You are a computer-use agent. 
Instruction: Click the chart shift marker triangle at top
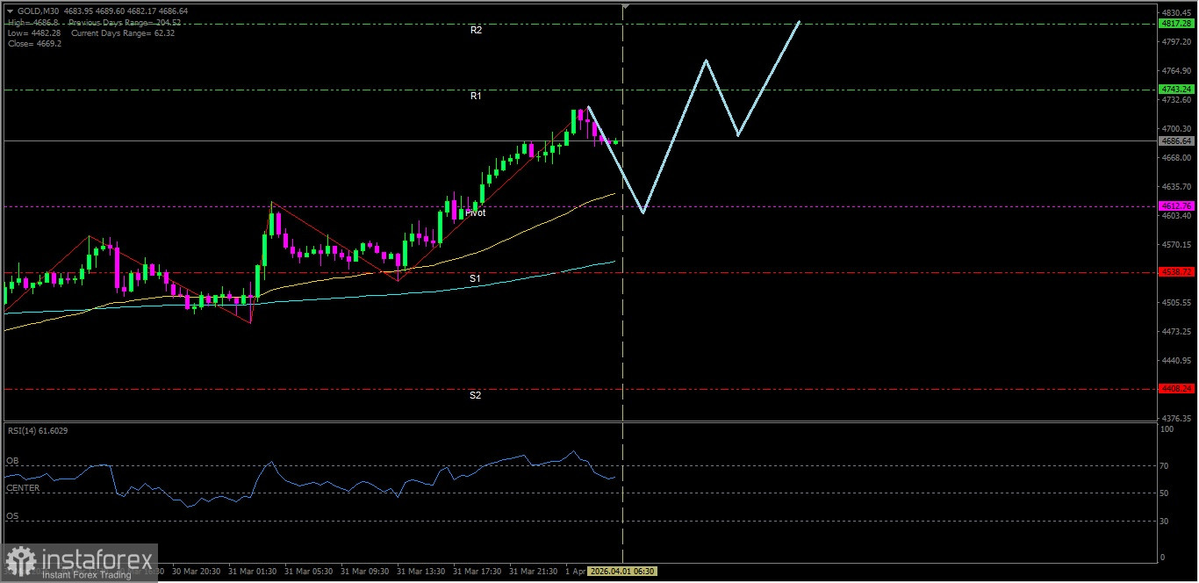(x=626, y=7)
